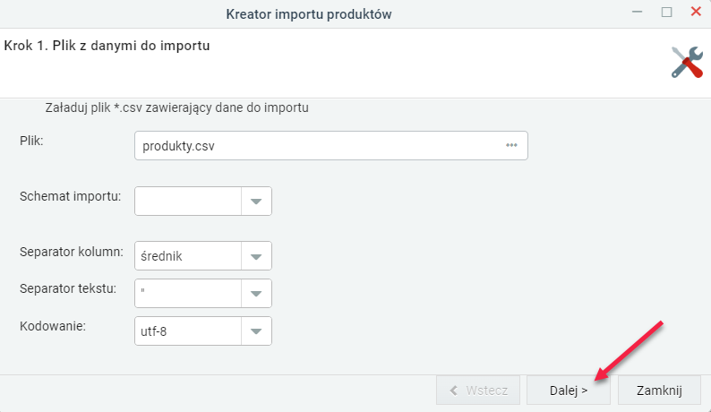
Task: Expand the Kodowanie dropdown arrow
Action: coord(256,331)
